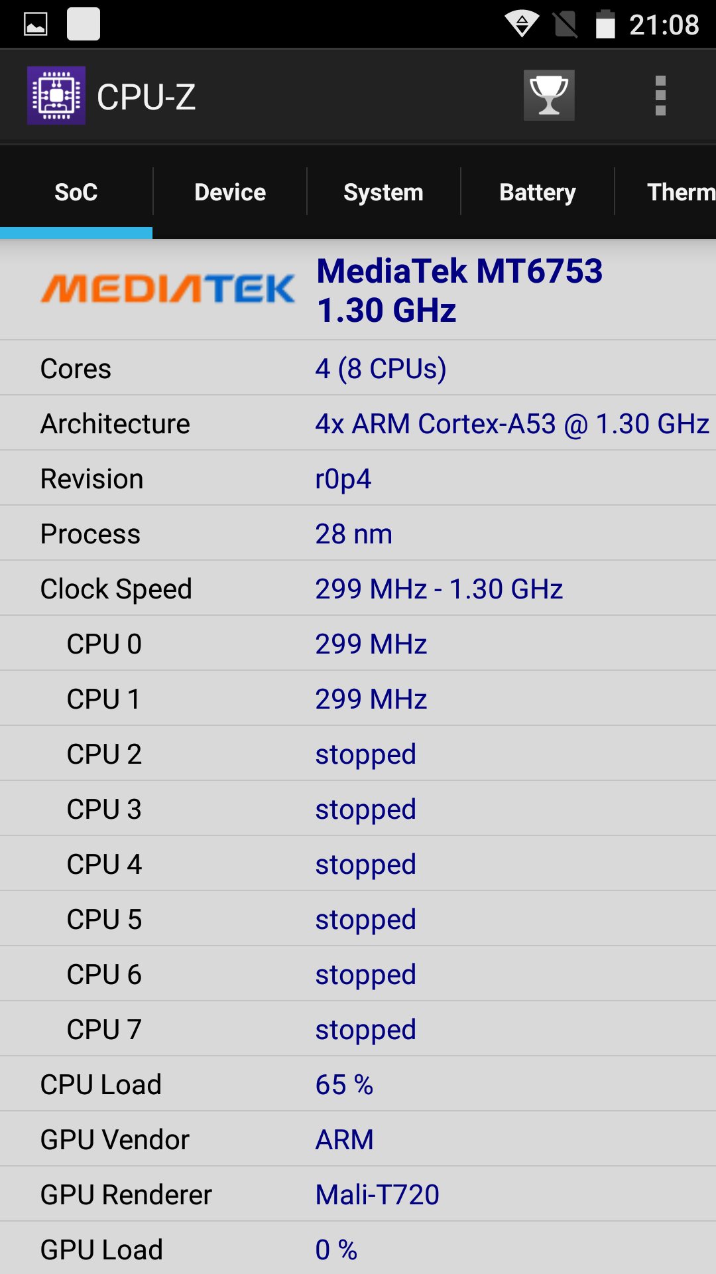Tap the GPU Renderer Mali-T720 row

(358, 1194)
